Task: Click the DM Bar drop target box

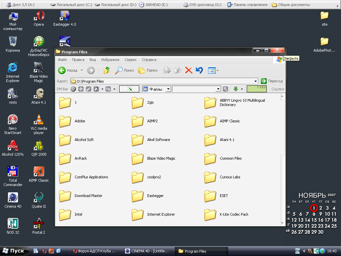Action: (x=129, y=89)
